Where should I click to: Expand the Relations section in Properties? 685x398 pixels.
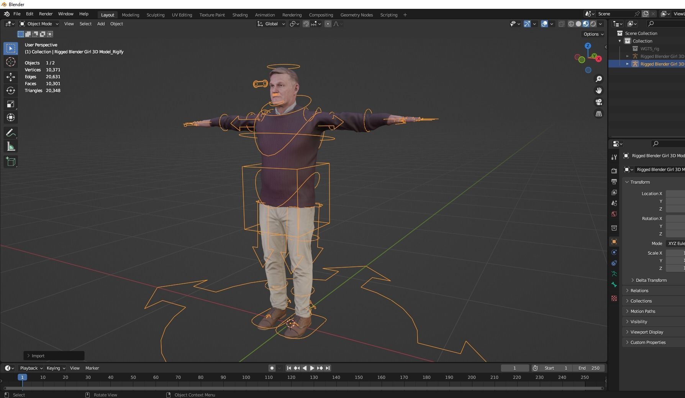click(639, 291)
